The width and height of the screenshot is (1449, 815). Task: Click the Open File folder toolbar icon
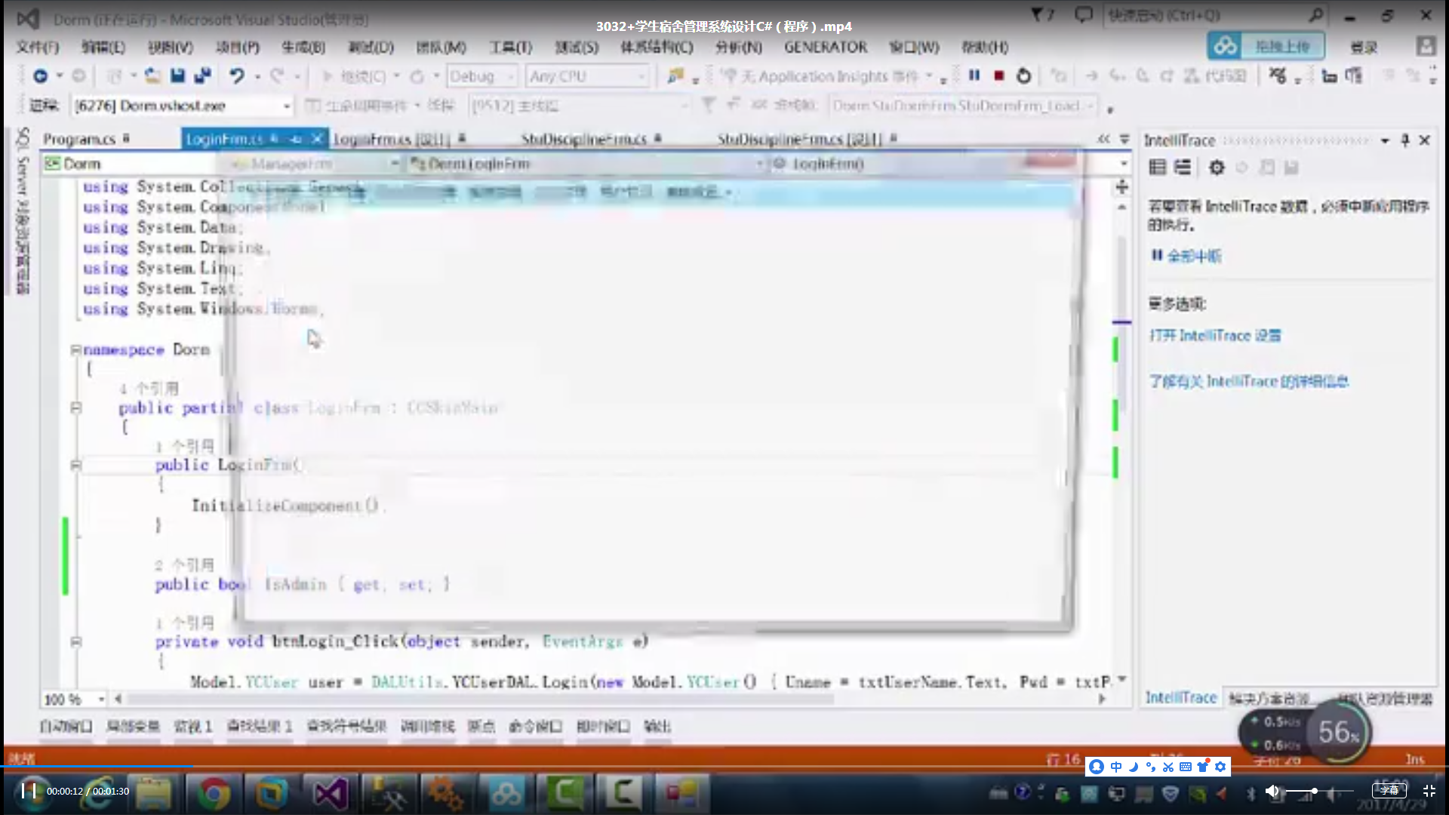152,75
